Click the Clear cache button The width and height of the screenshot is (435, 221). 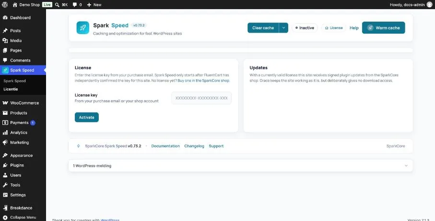pyautogui.click(x=263, y=28)
